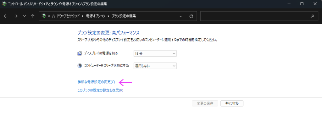Go up one level with up arrow
Viewport: 322px width, 127px height.
coord(33,16)
